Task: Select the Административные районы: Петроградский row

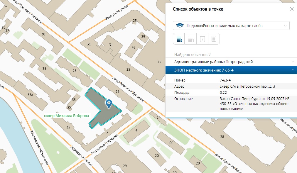Action: [x=213, y=62]
